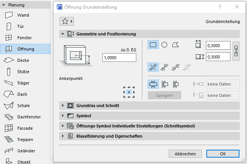
Task: Click the zu 0. EG height field
Action: pos(119,57)
